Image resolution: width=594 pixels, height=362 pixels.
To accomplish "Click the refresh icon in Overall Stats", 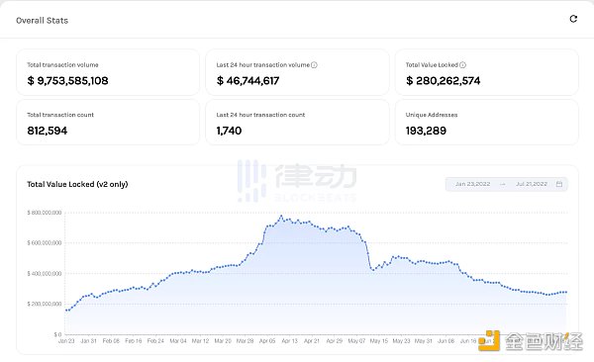I will (x=573, y=19).
